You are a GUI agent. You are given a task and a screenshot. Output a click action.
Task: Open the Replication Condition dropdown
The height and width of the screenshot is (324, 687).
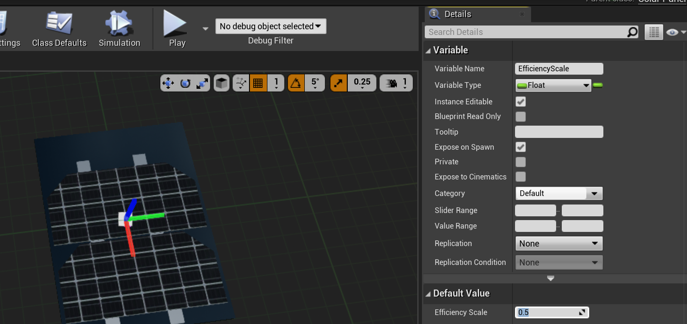click(x=559, y=263)
